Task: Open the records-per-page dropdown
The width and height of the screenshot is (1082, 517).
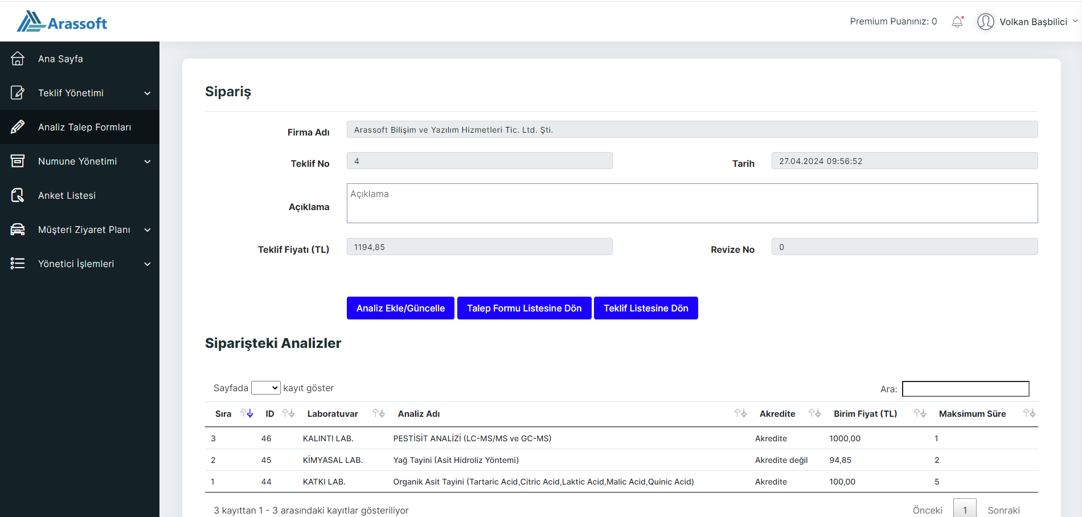Action: point(266,388)
